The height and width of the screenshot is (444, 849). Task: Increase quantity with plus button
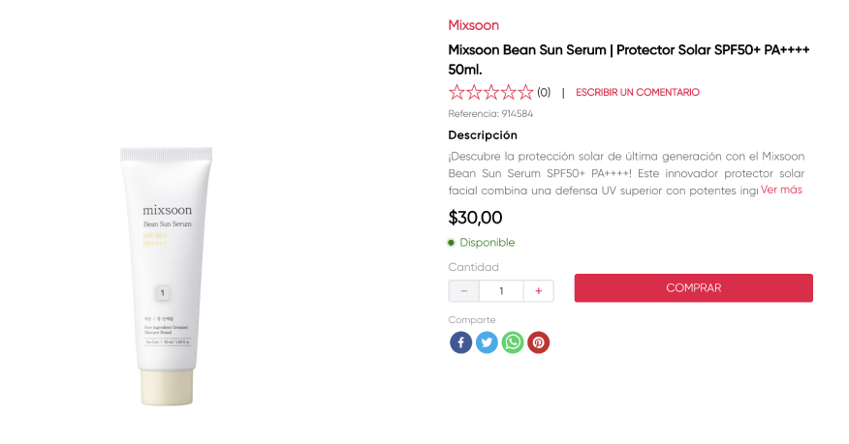coord(539,291)
